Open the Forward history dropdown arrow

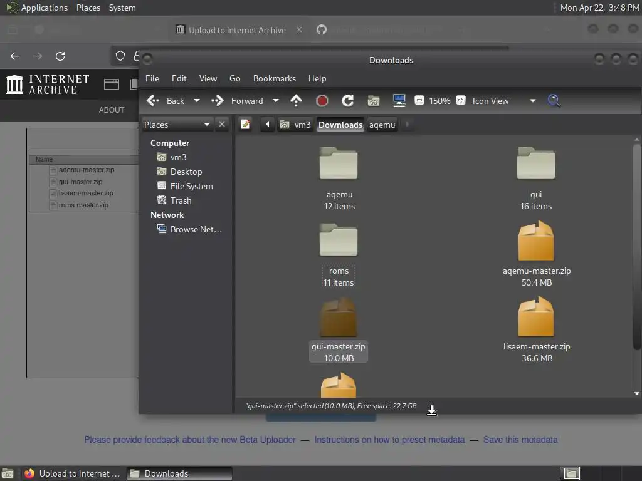pos(276,101)
